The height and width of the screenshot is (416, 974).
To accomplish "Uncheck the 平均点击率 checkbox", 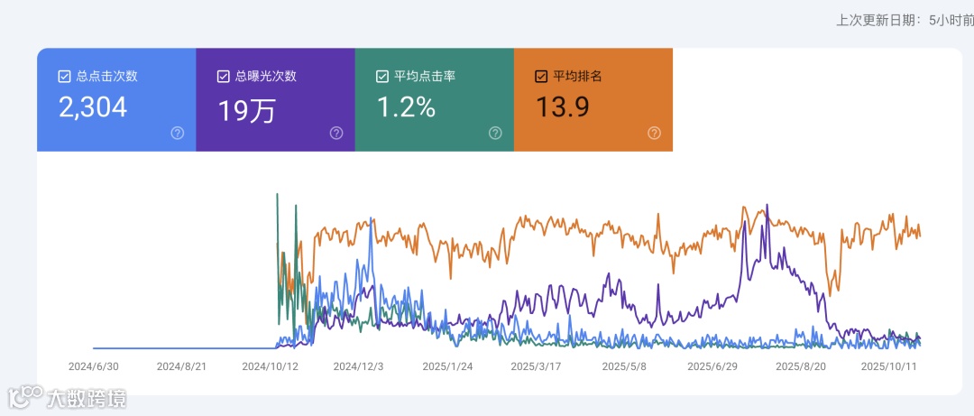I will pyautogui.click(x=382, y=77).
